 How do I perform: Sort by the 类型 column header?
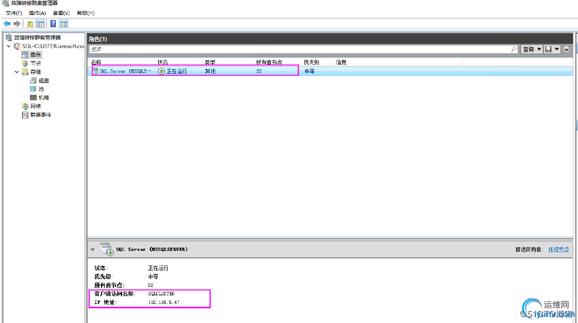209,62
